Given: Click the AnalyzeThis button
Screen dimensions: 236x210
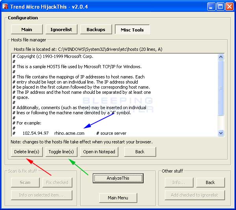Looking at the screenshot, I should point(118,178).
